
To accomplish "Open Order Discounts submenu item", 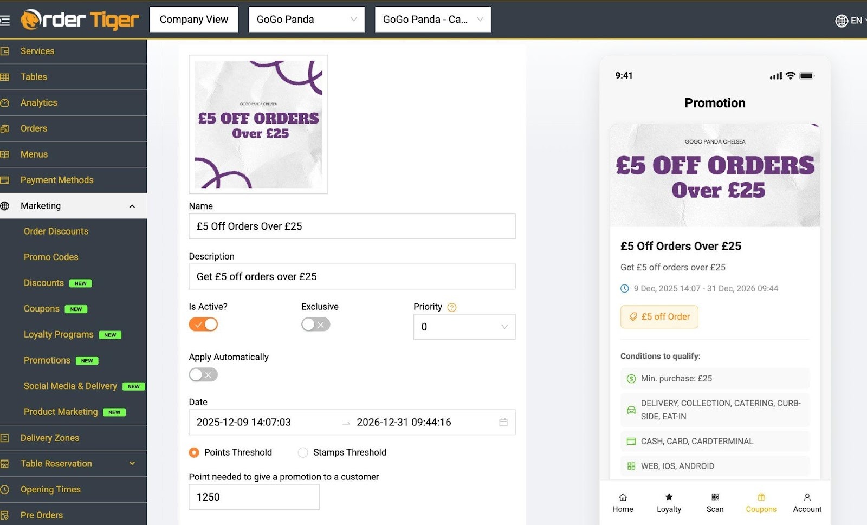I will tap(56, 231).
